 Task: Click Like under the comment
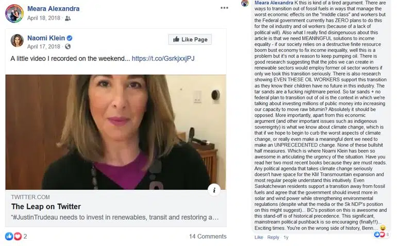point(259,237)
